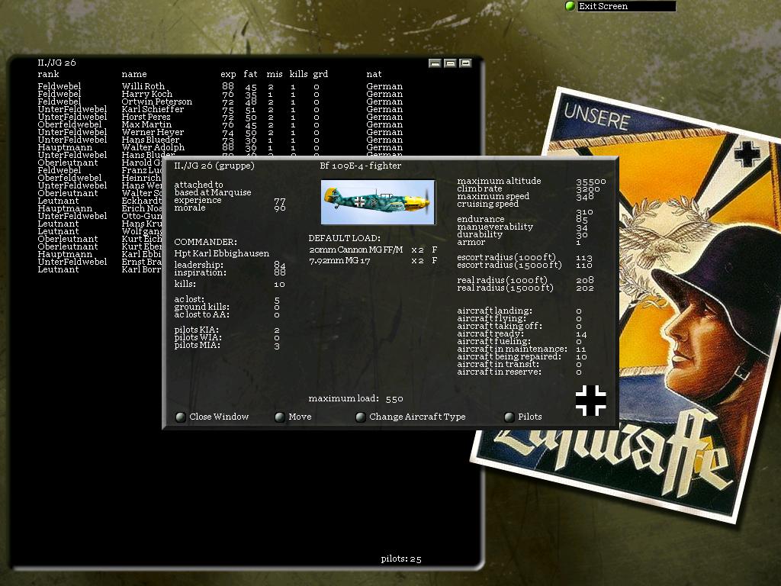781x586 pixels.
Task: Click the Bf 109E-4 - fighter title
Action: [361, 166]
